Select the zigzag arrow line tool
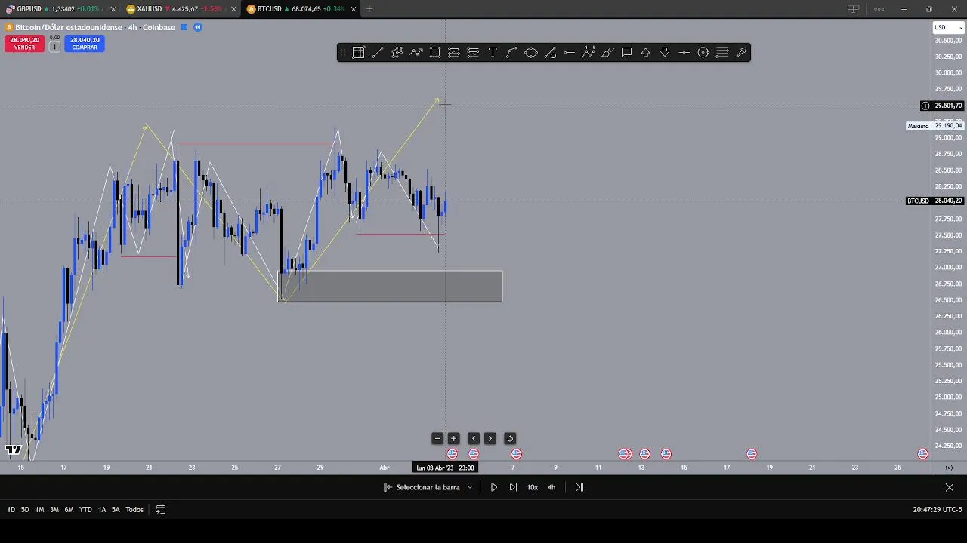Viewport: 967px width, 543px height. tap(416, 52)
